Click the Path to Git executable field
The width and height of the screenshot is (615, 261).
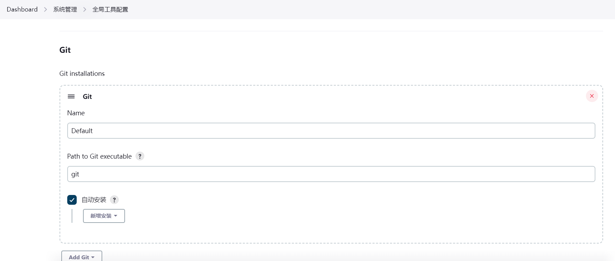(331, 174)
